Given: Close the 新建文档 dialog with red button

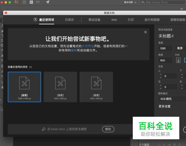Looking at the screenshot, I should pos(6,13).
